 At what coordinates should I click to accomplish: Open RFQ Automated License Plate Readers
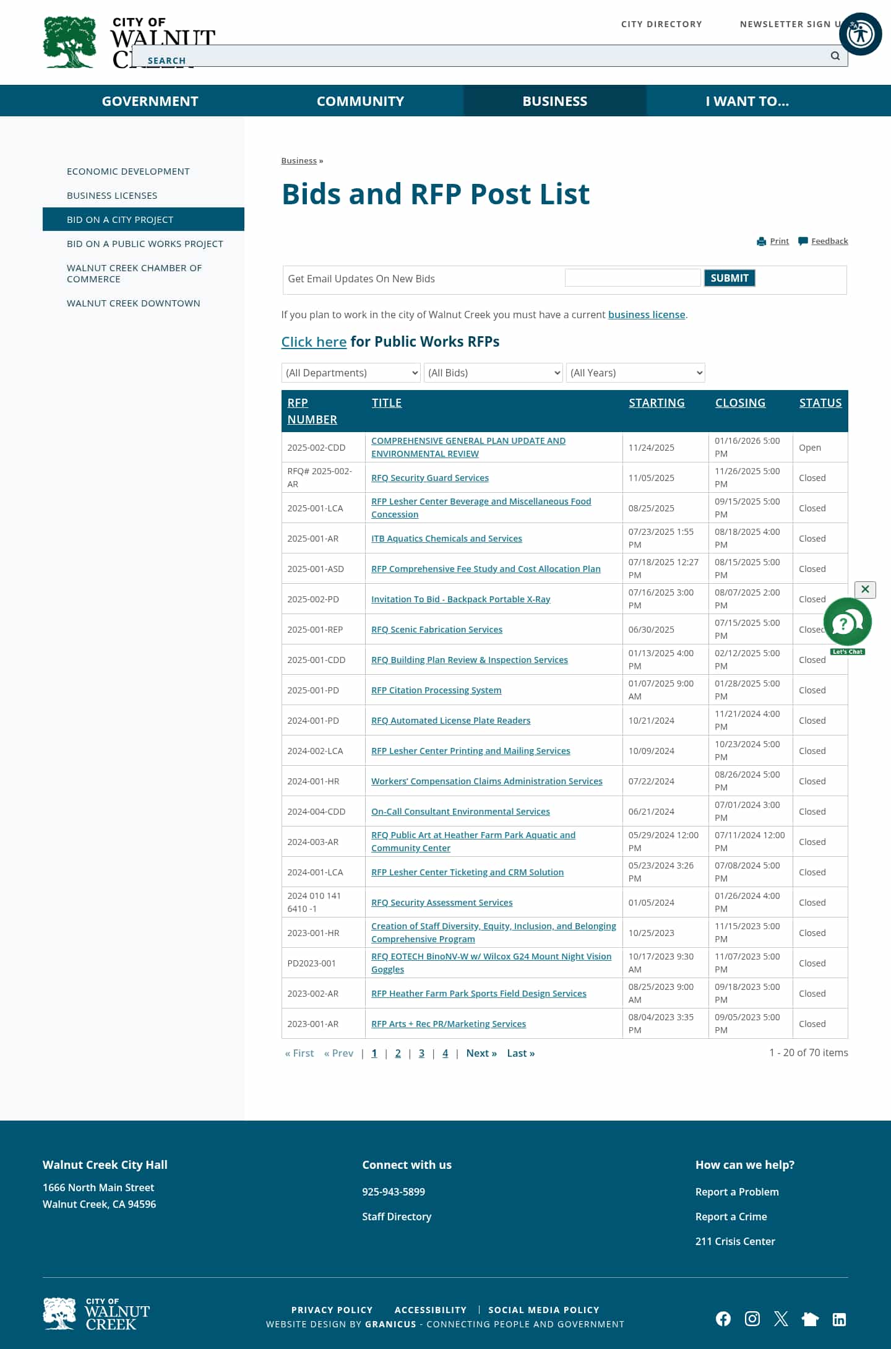[x=450, y=721]
